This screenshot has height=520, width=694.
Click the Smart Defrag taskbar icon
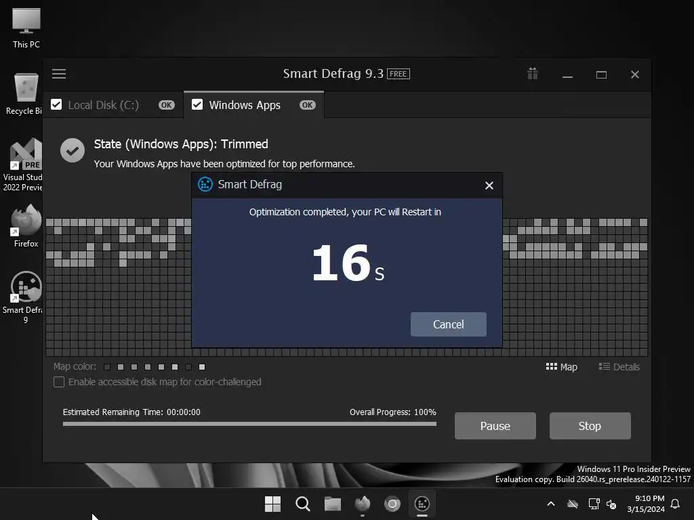click(422, 504)
